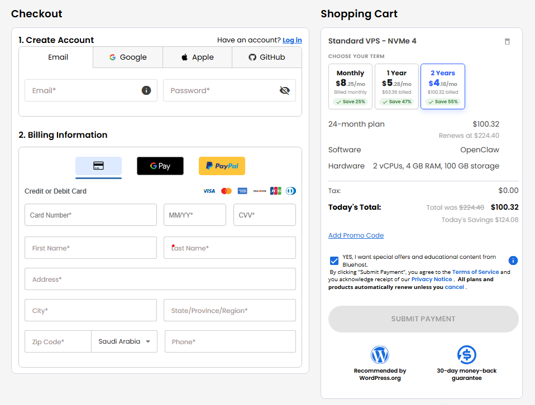Focus the Card Number field
Image resolution: width=535 pixels, height=405 pixels.
[x=90, y=215]
